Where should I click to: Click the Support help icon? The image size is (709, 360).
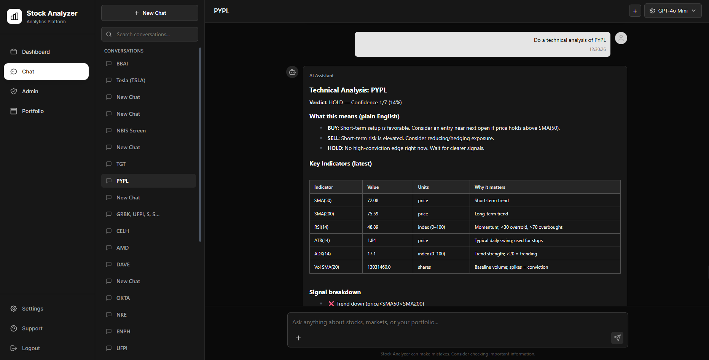click(x=14, y=328)
